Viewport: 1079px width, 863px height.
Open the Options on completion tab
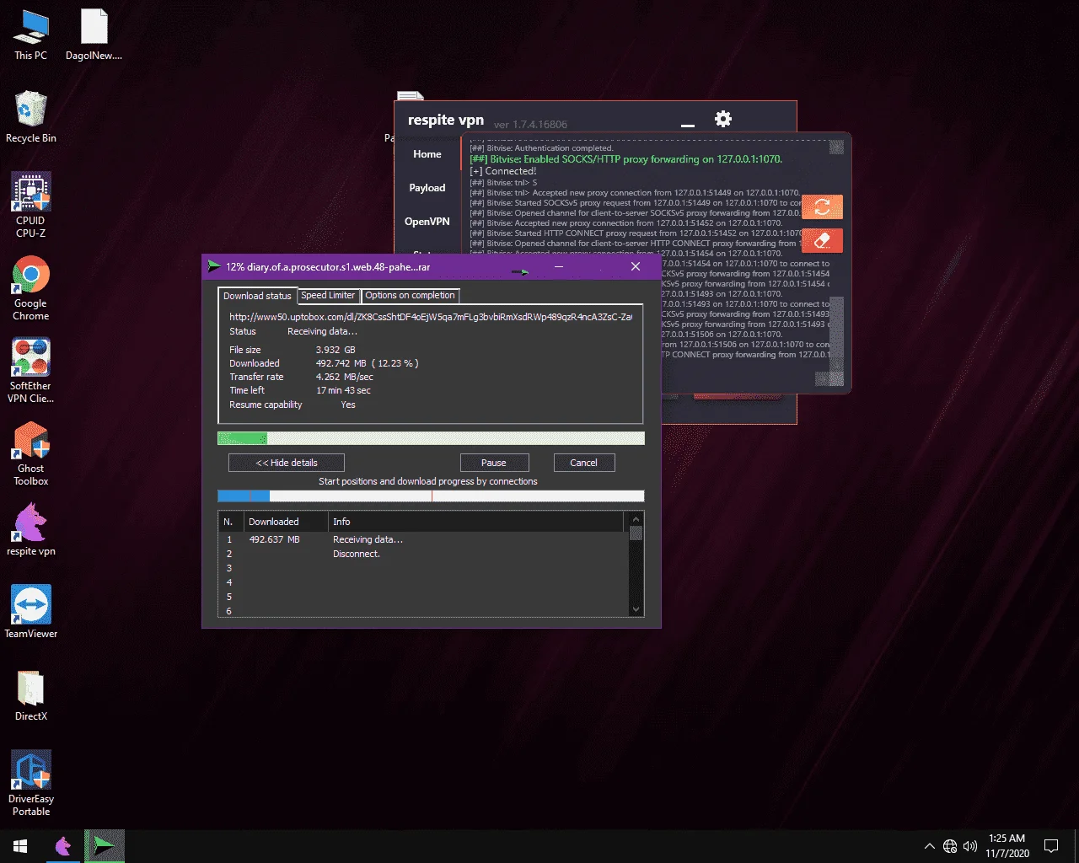coord(410,295)
